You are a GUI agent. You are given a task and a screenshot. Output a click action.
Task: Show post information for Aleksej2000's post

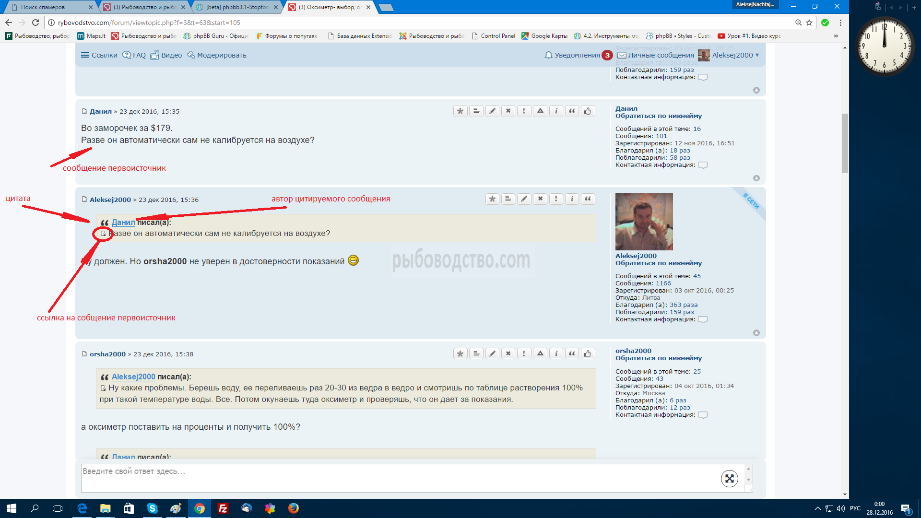pos(572,199)
